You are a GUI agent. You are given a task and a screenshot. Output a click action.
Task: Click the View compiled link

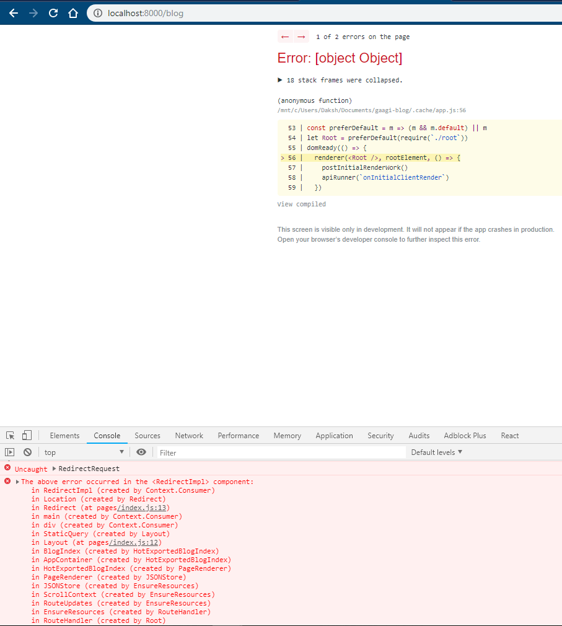(x=301, y=204)
